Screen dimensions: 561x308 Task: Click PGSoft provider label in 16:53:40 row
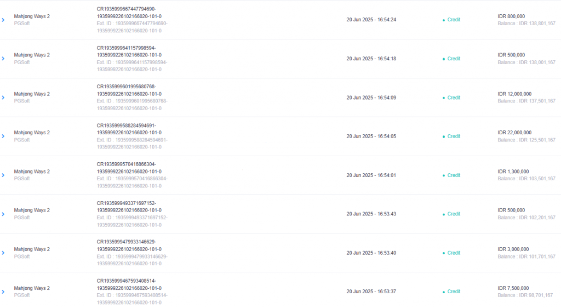tap(22, 256)
